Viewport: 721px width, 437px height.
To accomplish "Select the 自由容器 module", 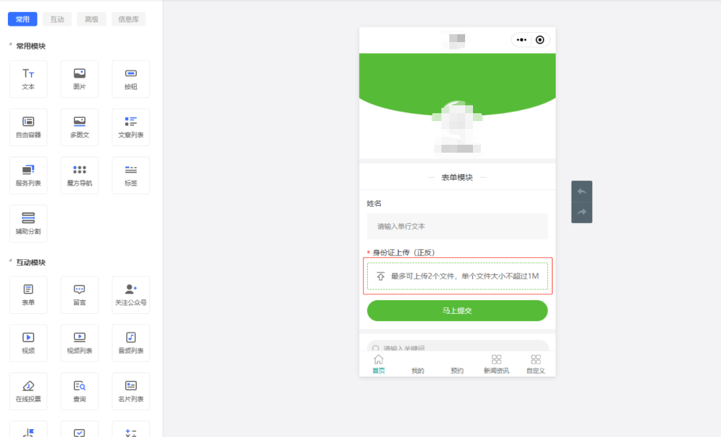I will [x=28, y=128].
